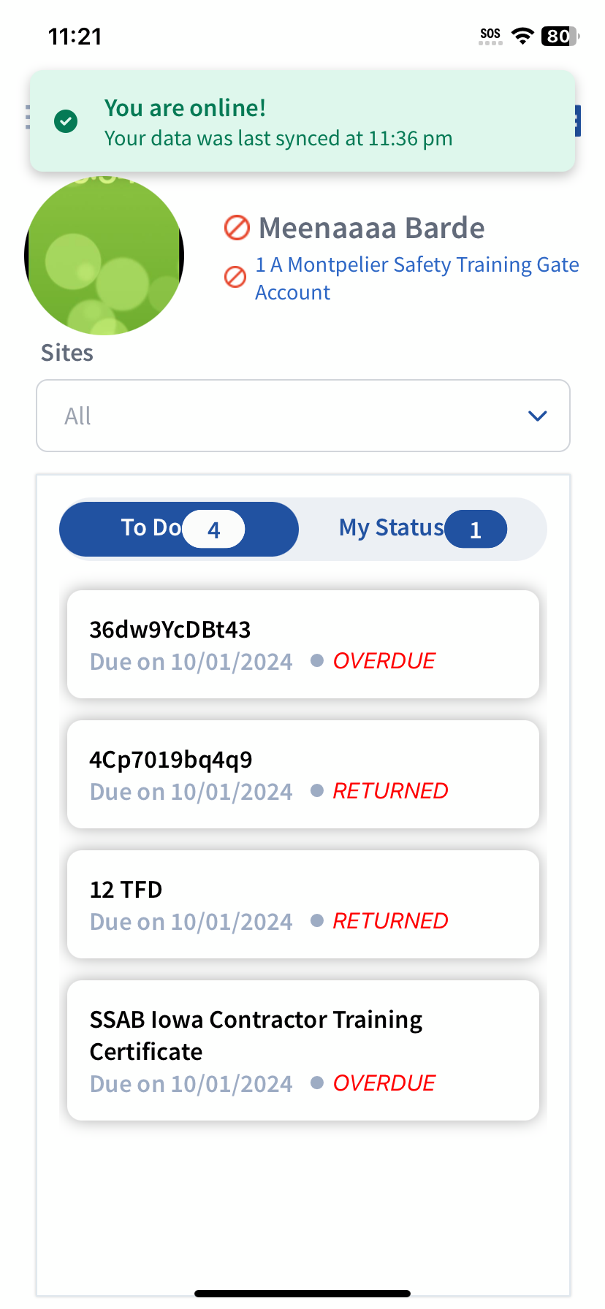Click the blocked icon beside Montpelier account link

235,277
